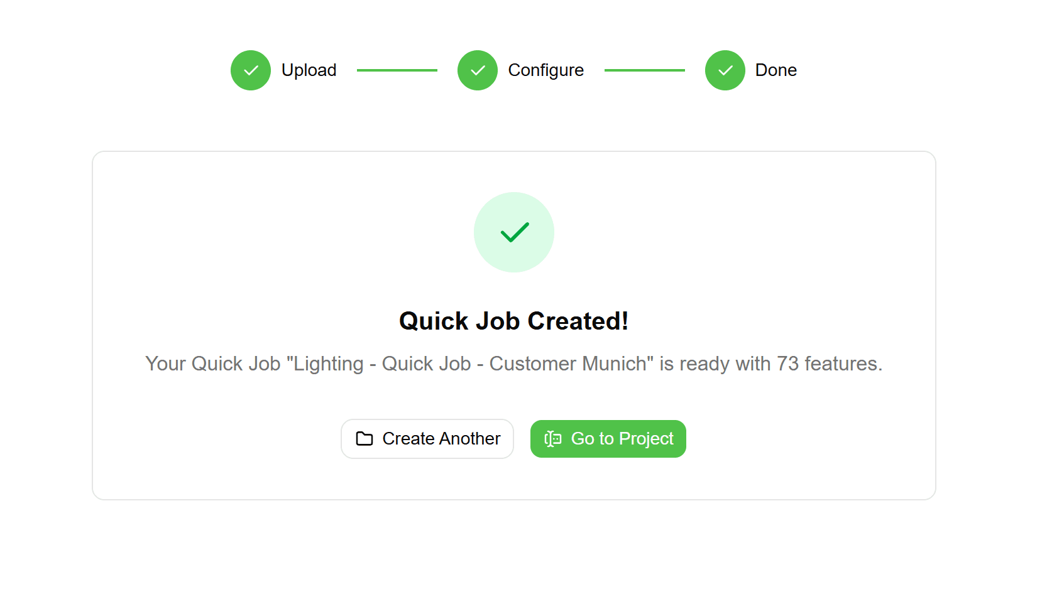Viewport: 1047px width, 609px height.
Task: Click the progress line between Configure and Done
Action: (x=645, y=70)
